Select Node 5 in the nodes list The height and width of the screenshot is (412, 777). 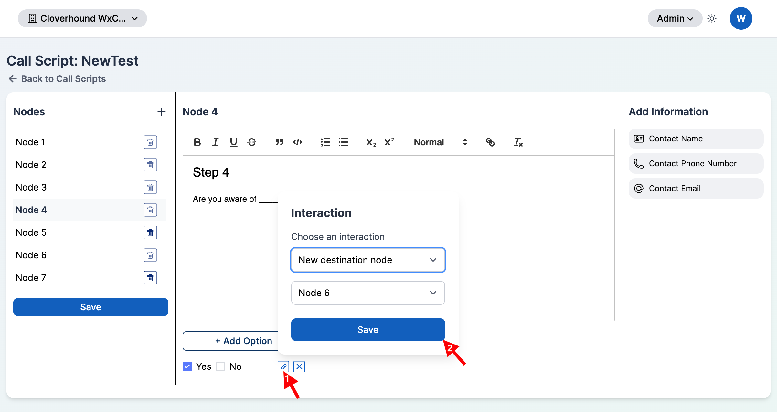[31, 232]
